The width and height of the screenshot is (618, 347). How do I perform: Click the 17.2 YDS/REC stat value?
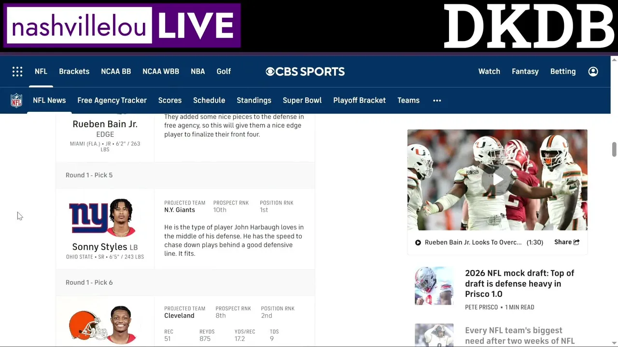coord(239,339)
